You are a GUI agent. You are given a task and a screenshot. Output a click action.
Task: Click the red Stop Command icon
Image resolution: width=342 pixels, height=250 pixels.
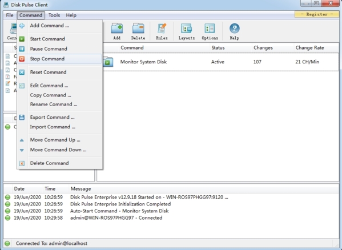pyautogui.click(x=22, y=59)
